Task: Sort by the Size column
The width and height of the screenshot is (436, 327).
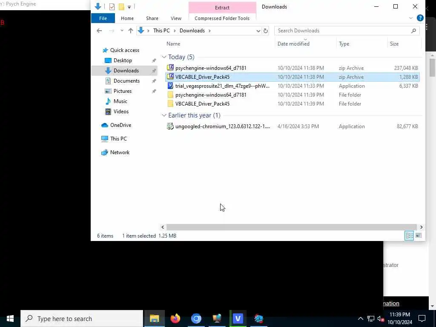Action: click(394, 44)
